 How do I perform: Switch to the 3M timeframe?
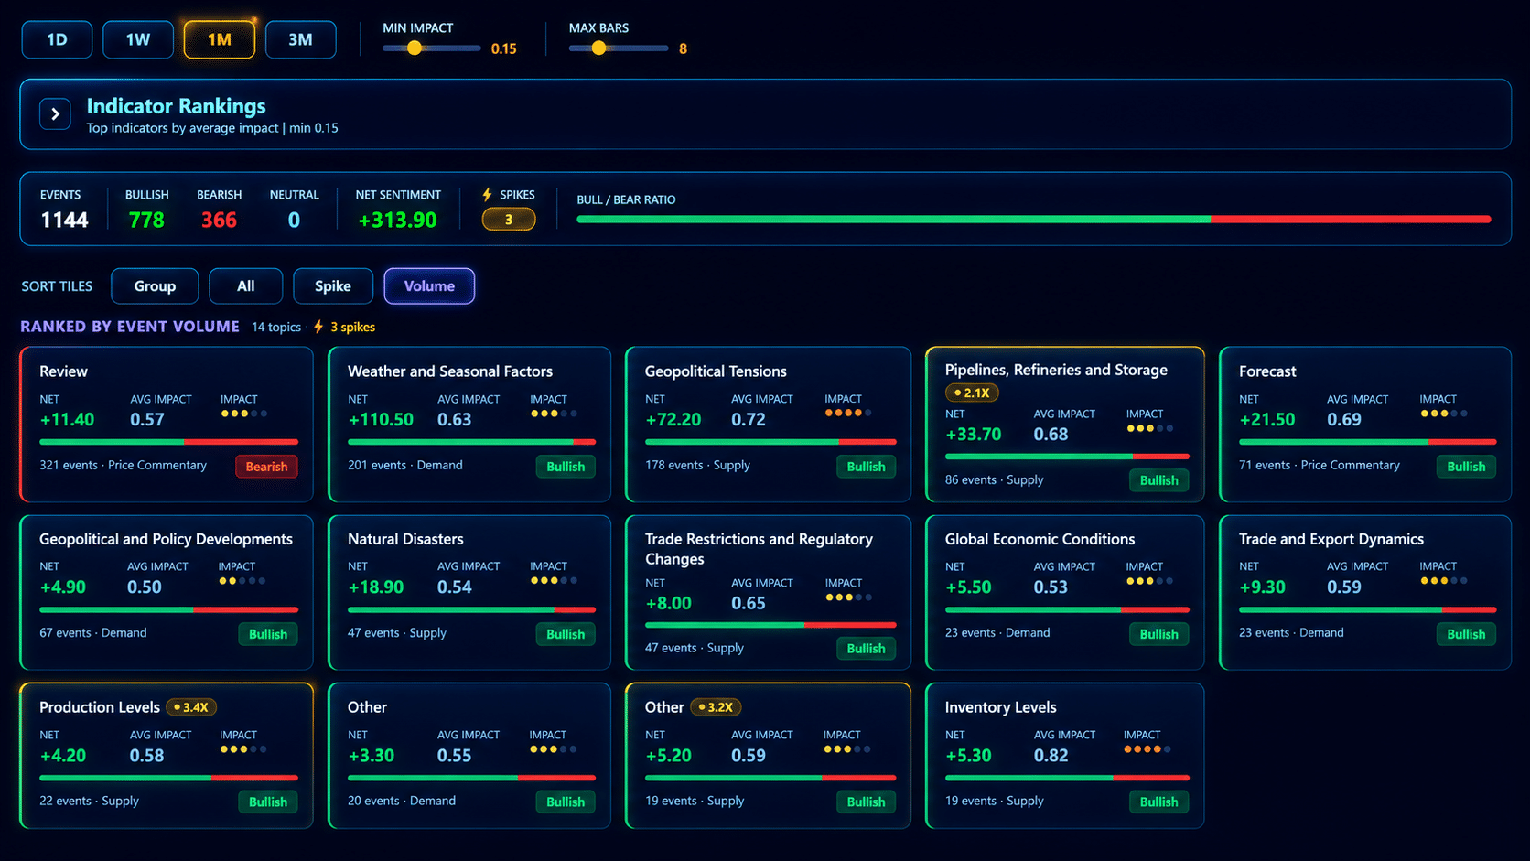[300, 39]
